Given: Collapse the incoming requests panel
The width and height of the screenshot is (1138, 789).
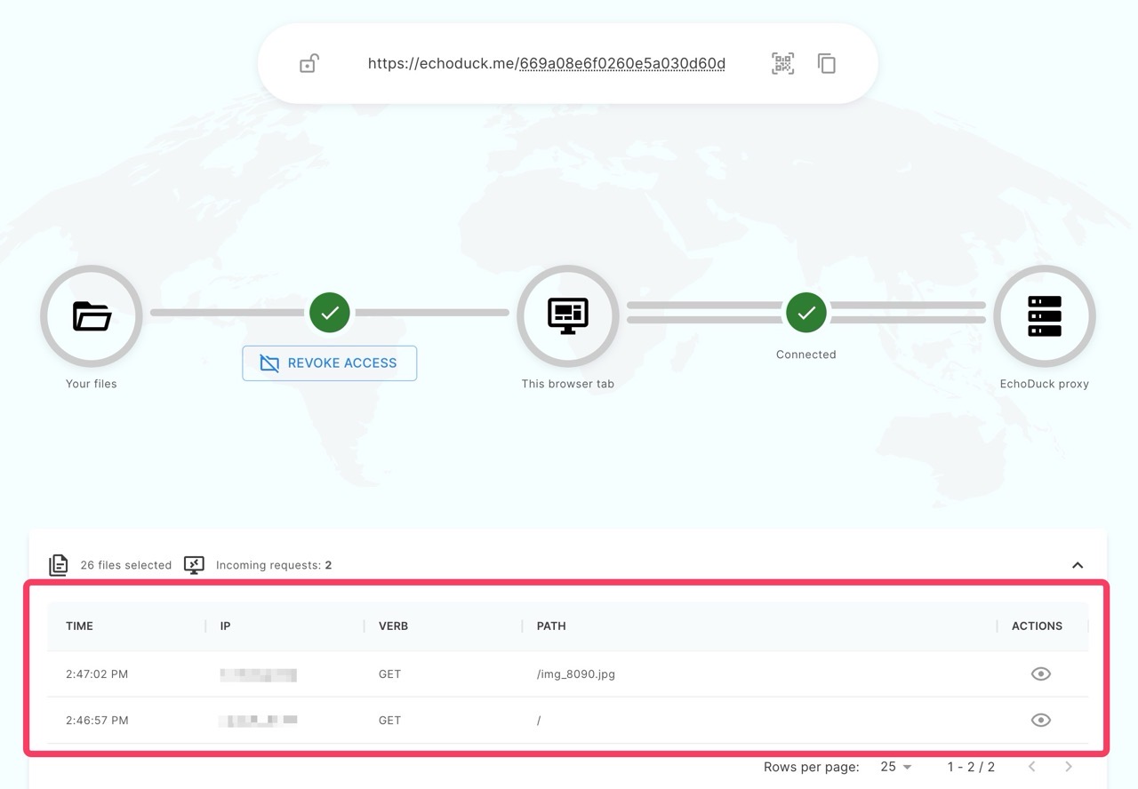Looking at the screenshot, I should pyautogui.click(x=1078, y=565).
